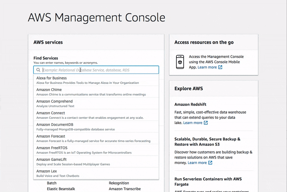Click external link icon after mobile app Learn more
Image resolution: width=287 pixels, height=192 pixels.
pyautogui.click(x=220, y=67)
